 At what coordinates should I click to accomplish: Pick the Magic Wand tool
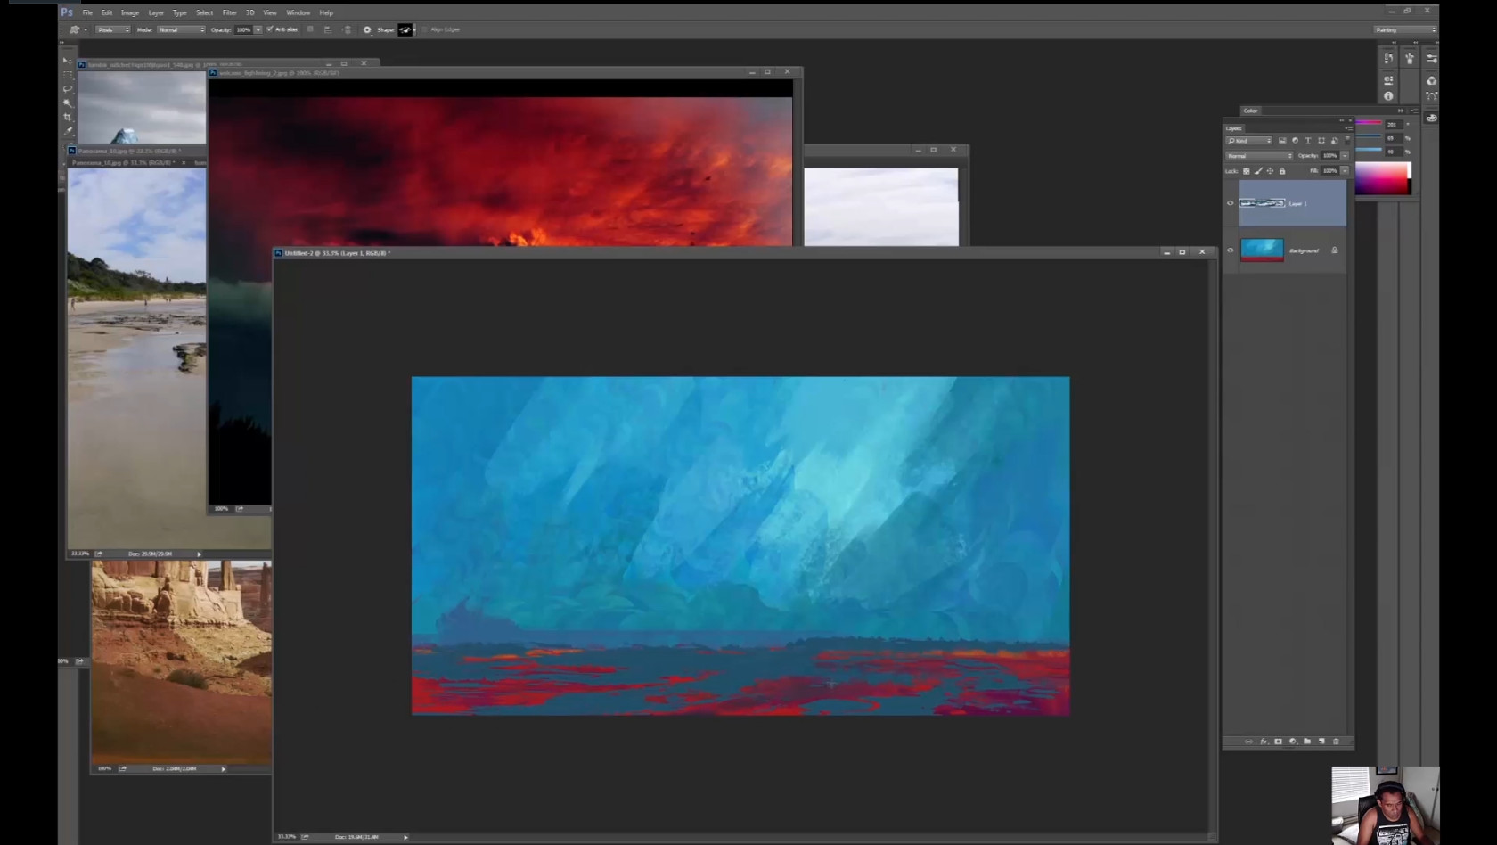tap(68, 103)
